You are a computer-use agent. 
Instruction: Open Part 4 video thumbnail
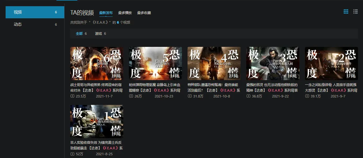(214, 63)
